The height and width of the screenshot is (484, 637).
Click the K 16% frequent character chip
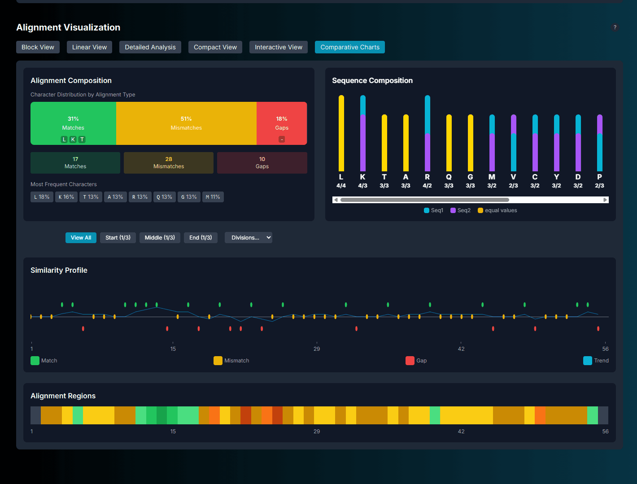coord(66,196)
